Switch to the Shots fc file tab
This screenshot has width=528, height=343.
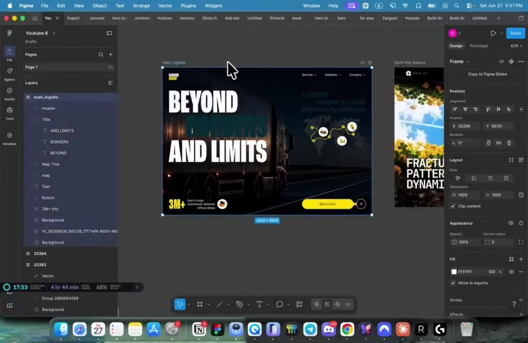[x=210, y=18]
